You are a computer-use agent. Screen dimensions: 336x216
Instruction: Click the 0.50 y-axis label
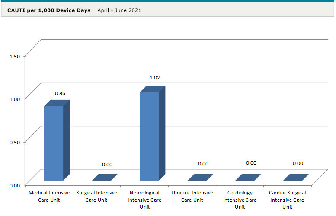[14, 142]
